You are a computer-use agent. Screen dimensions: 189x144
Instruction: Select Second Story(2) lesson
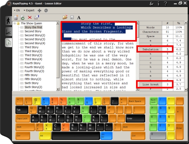click(x=35, y=35)
